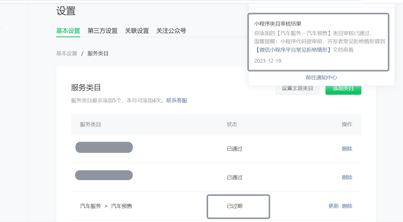Click 更新 for 汽车预售 category

333,206
